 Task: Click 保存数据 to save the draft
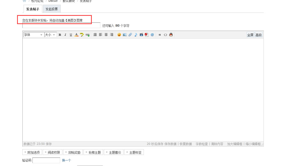[x=170, y=144]
